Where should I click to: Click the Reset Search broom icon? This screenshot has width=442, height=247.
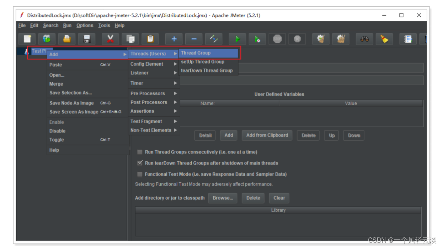tap(384, 39)
